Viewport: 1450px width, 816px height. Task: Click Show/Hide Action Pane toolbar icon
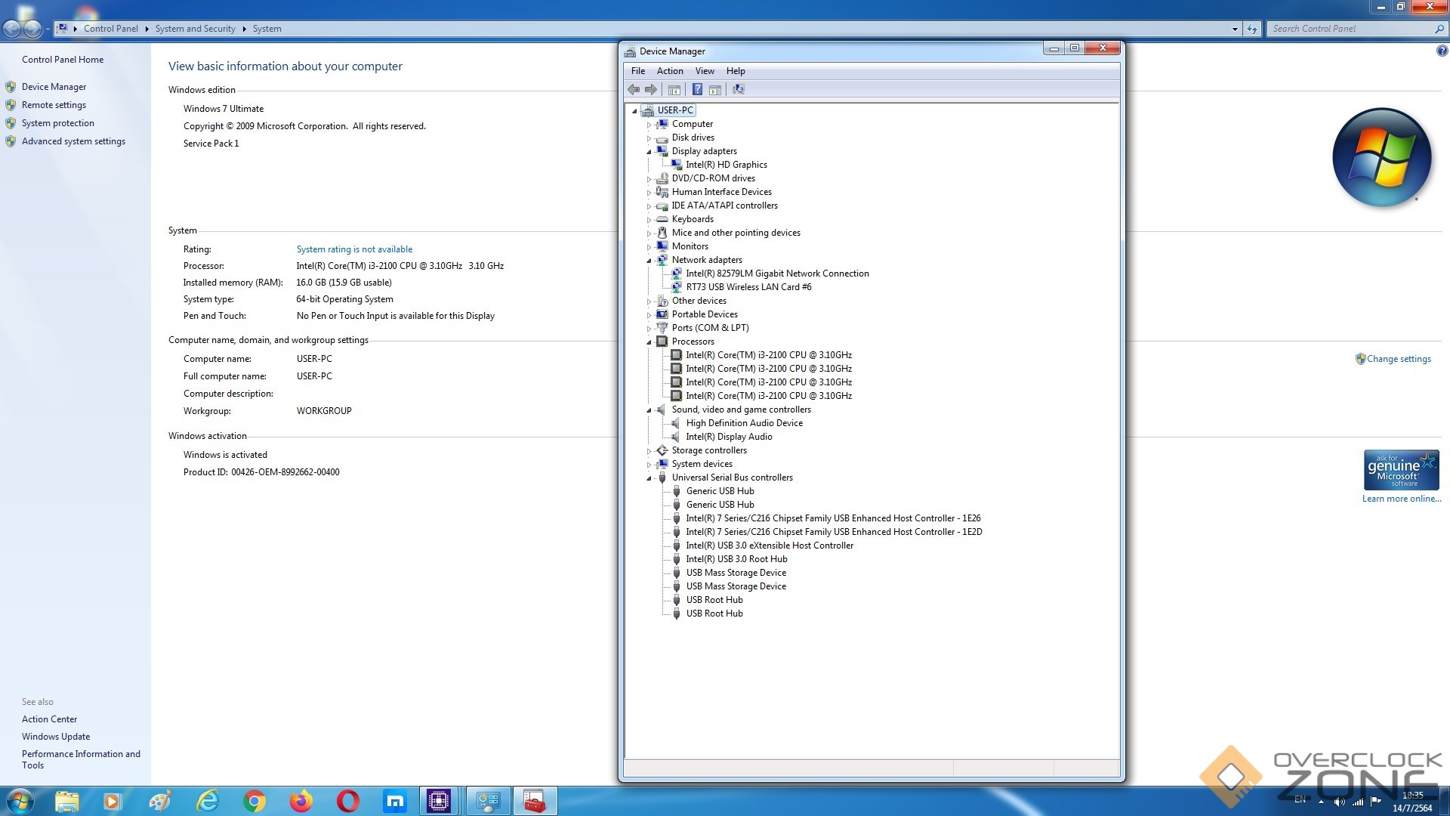click(715, 89)
